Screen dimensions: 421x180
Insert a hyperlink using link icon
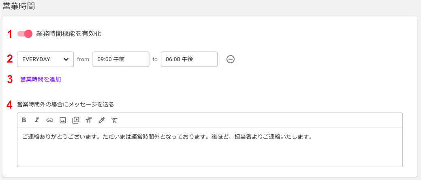point(50,120)
